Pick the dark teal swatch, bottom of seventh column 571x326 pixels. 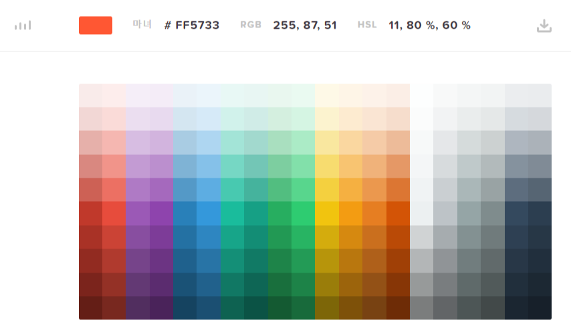232,308
